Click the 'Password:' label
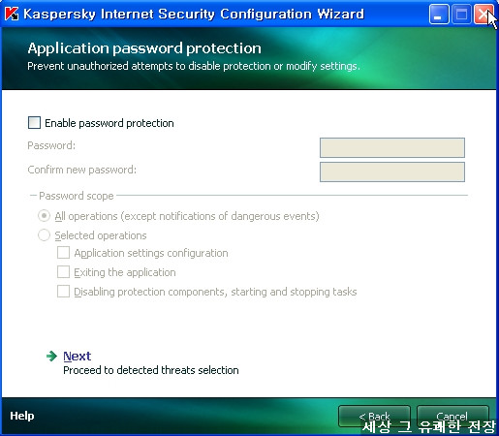Viewport: 499px width, 436px height. [x=51, y=145]
